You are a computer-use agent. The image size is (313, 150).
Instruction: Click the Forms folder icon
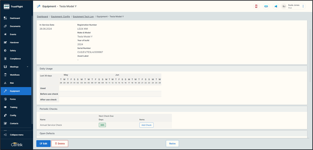[x=5, y=99]
